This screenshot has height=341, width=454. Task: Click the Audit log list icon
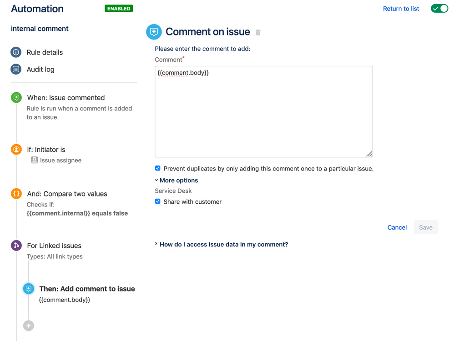pyautogui.click(x=16, y=70)
